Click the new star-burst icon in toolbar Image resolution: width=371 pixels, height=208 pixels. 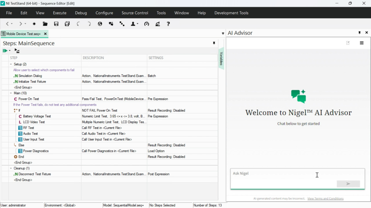coord(34,24)
